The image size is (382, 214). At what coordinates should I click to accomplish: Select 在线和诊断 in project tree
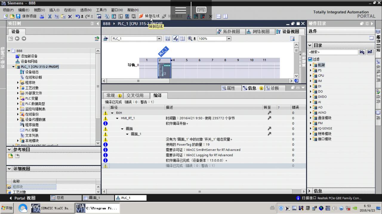(x=33, y=77)
